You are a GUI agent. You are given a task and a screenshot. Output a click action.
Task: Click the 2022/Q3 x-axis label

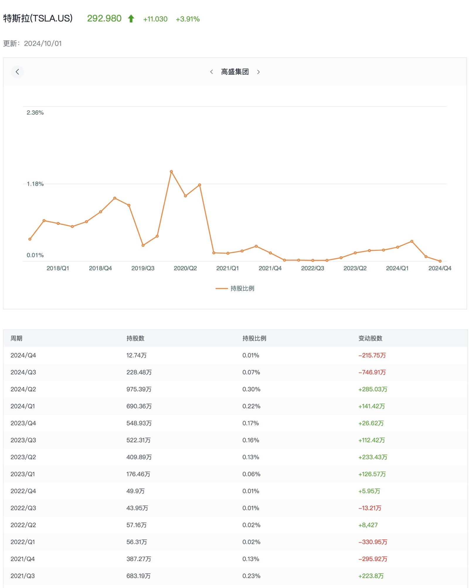312,268
